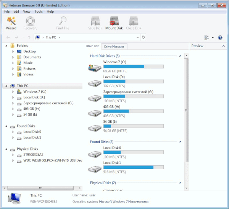Click the Windows 7 (C:) usage bar
The image size is (229, 209).
tap(134, 67)
